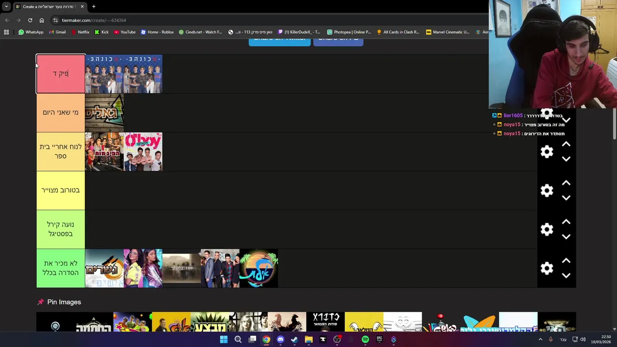The height and width of the screenshot is (347, 617).
Task: Move נועה קירל בפסטיגל tier up
Action: point(566,222)
